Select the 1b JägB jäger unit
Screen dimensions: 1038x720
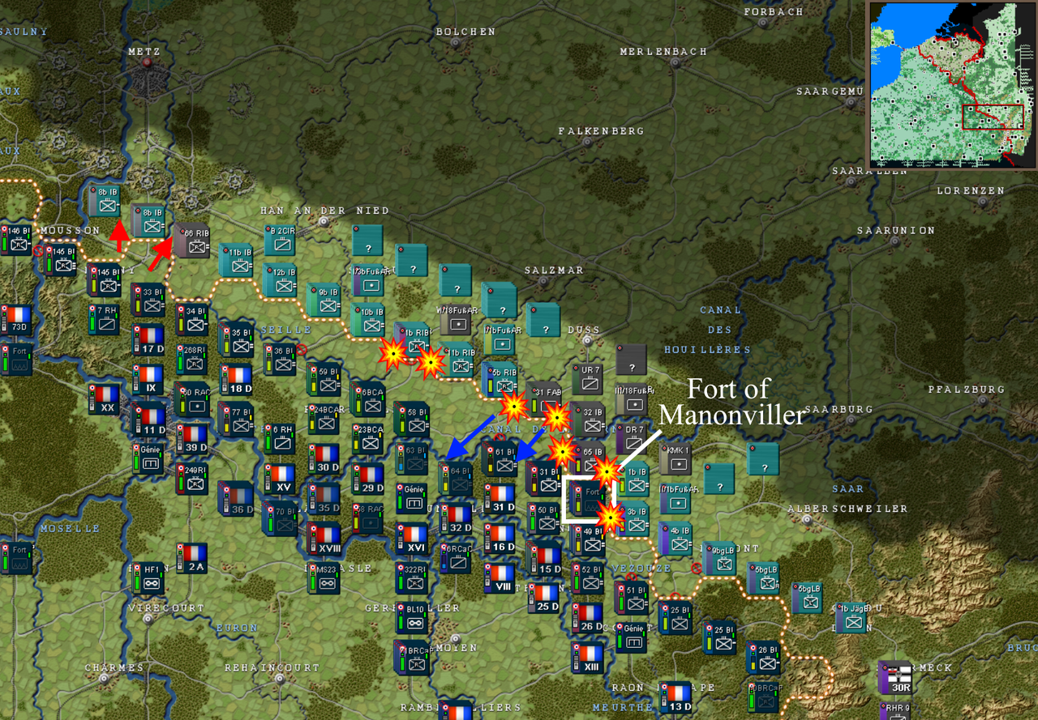pyautogui.click(x=851, y=617)
